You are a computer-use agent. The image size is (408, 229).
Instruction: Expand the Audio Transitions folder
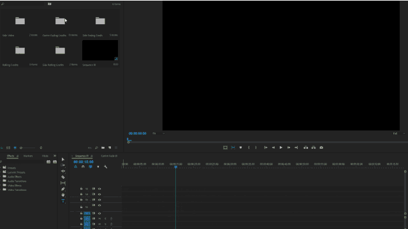(x=1, y=181)
